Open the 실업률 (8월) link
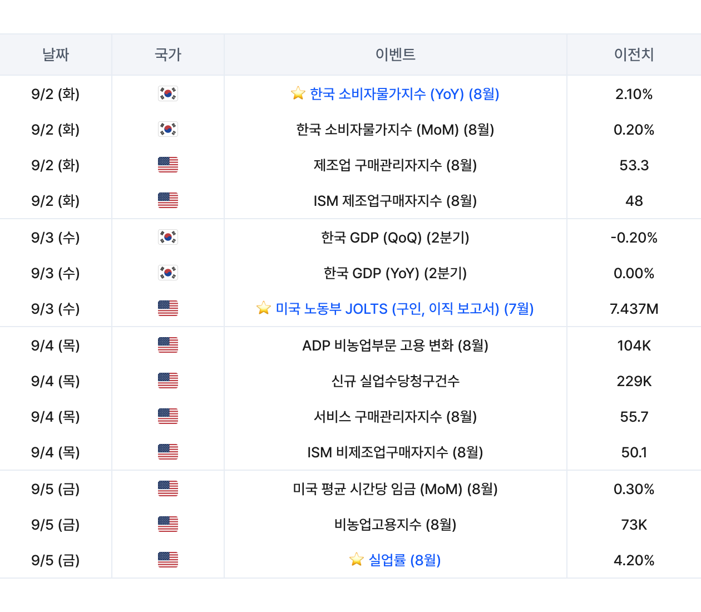The width and height of the screenshot is (701, 612). [404, 560]
